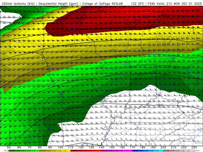Click the dark blue swatch starting at 170 kts
The width and height of the screenshot is (203, 152).
click(135, 151)
